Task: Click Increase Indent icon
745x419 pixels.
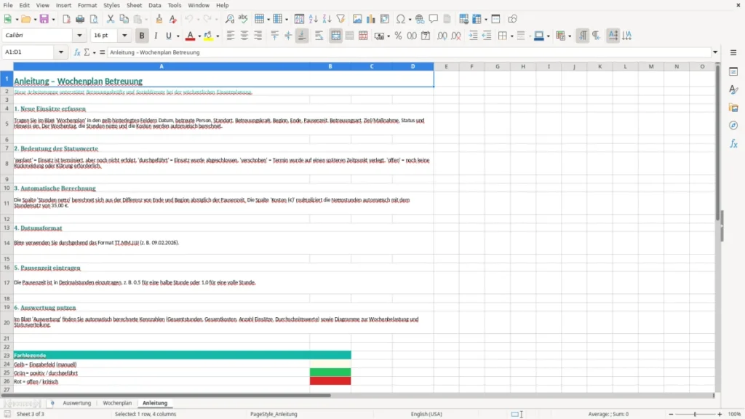Action: coord(473,36)
